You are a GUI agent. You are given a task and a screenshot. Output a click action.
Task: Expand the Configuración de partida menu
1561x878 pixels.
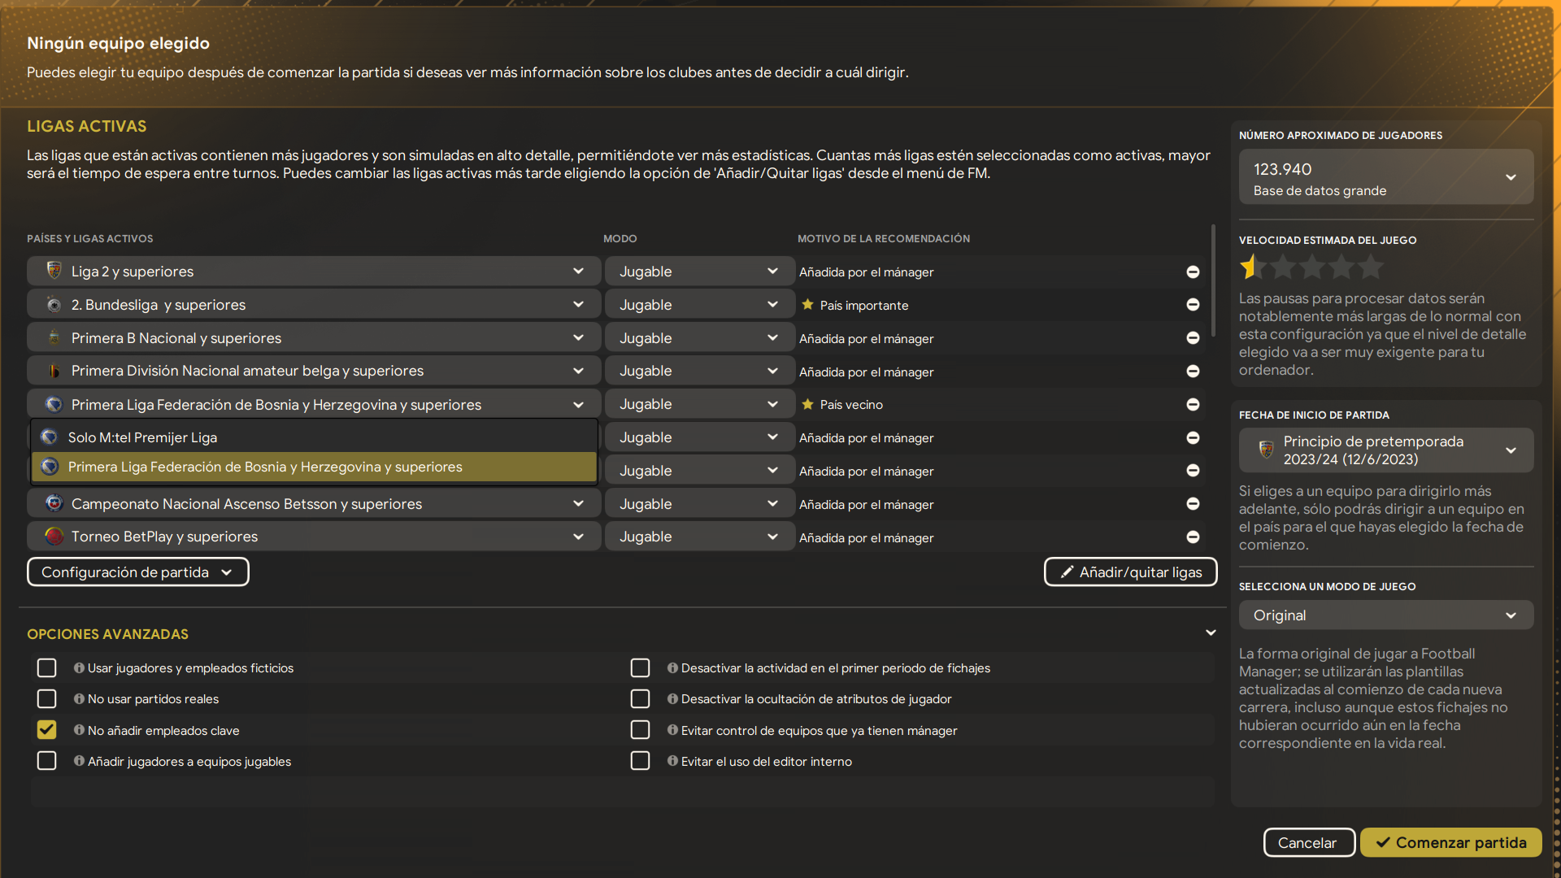click(x=138, y=572)
